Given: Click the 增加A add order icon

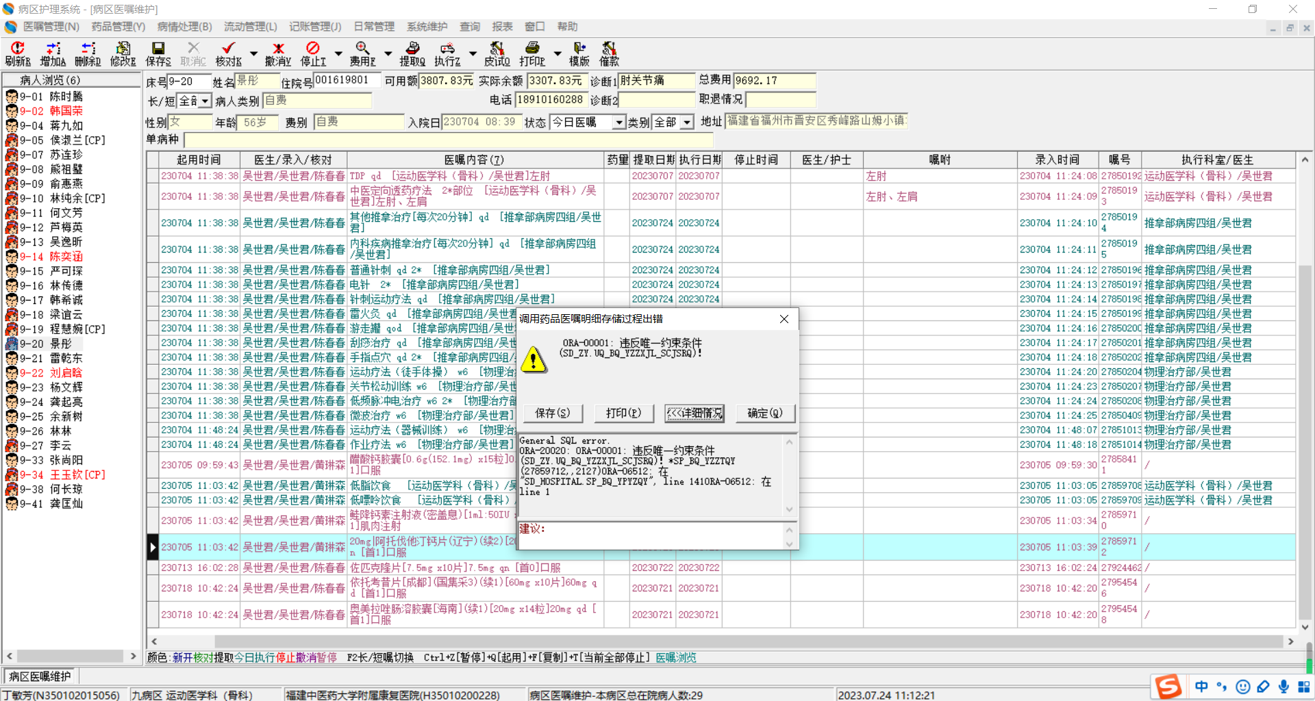Looking at the screenshot, I should [53, 53].
